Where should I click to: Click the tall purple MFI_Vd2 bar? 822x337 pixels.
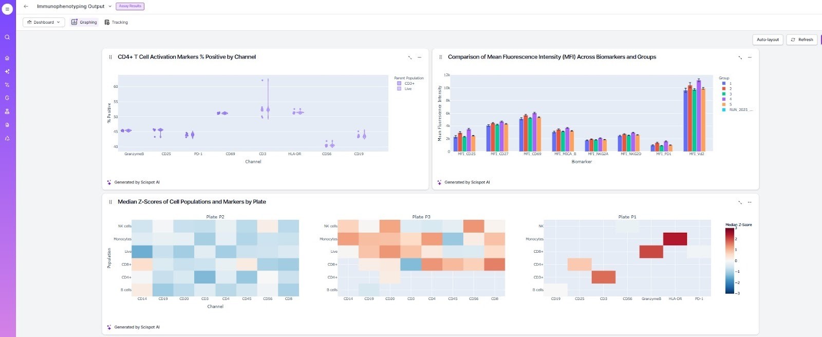pyautogui.click(x=699, y=116)
